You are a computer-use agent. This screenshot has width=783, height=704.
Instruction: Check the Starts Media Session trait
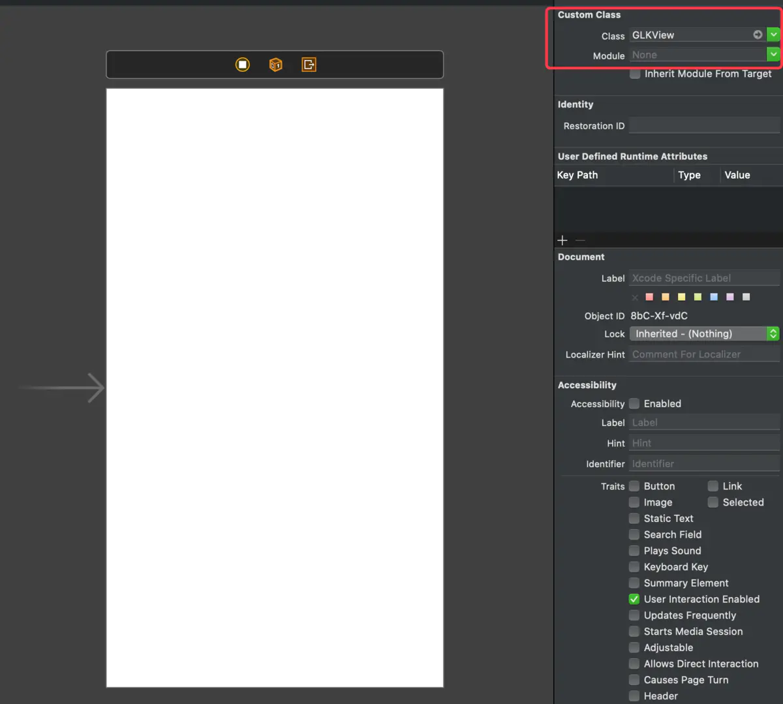pyautogui.click(x=634, y=632)
